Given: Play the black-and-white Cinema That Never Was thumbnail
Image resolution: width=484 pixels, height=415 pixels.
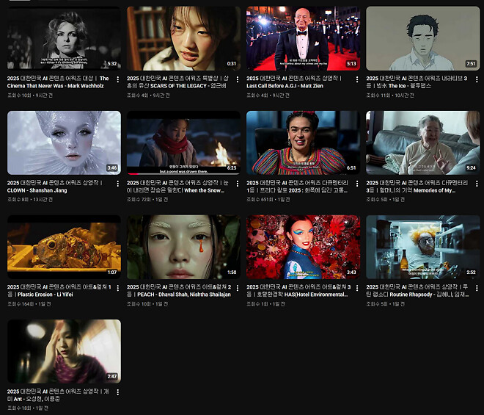Looking at the screenshot, I should tap(65, 38).
